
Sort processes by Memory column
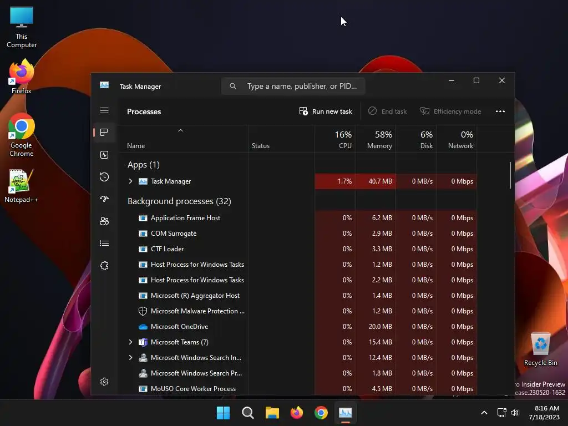376,139
